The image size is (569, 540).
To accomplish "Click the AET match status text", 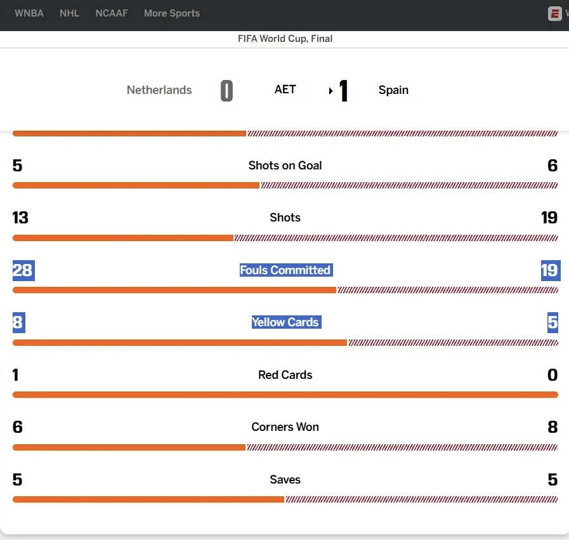I will (x=285, y=89).
